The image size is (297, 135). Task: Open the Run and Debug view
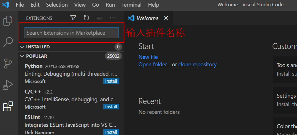tap(8, 85)
